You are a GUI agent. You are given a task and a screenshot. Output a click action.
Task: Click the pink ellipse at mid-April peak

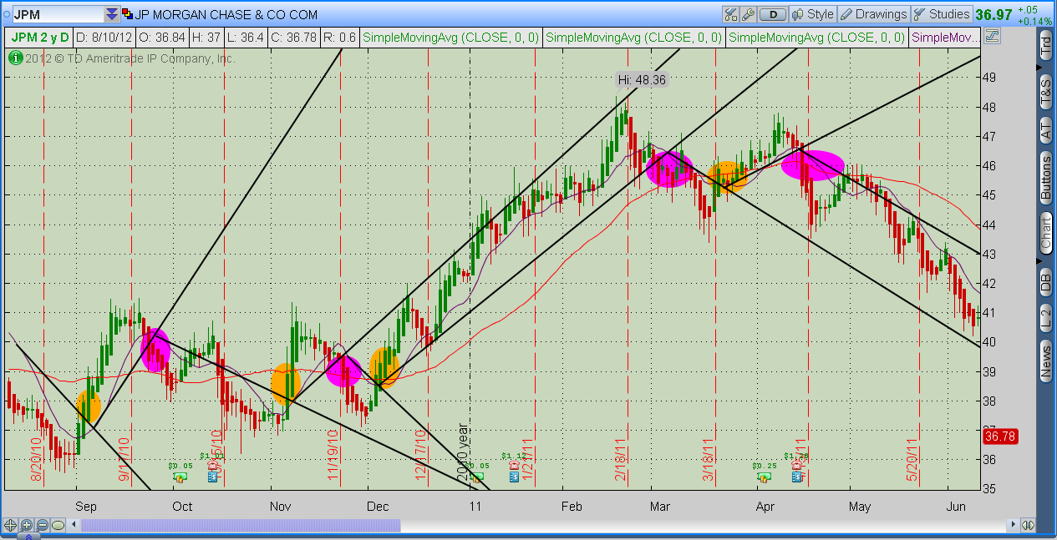coord(813,164)
